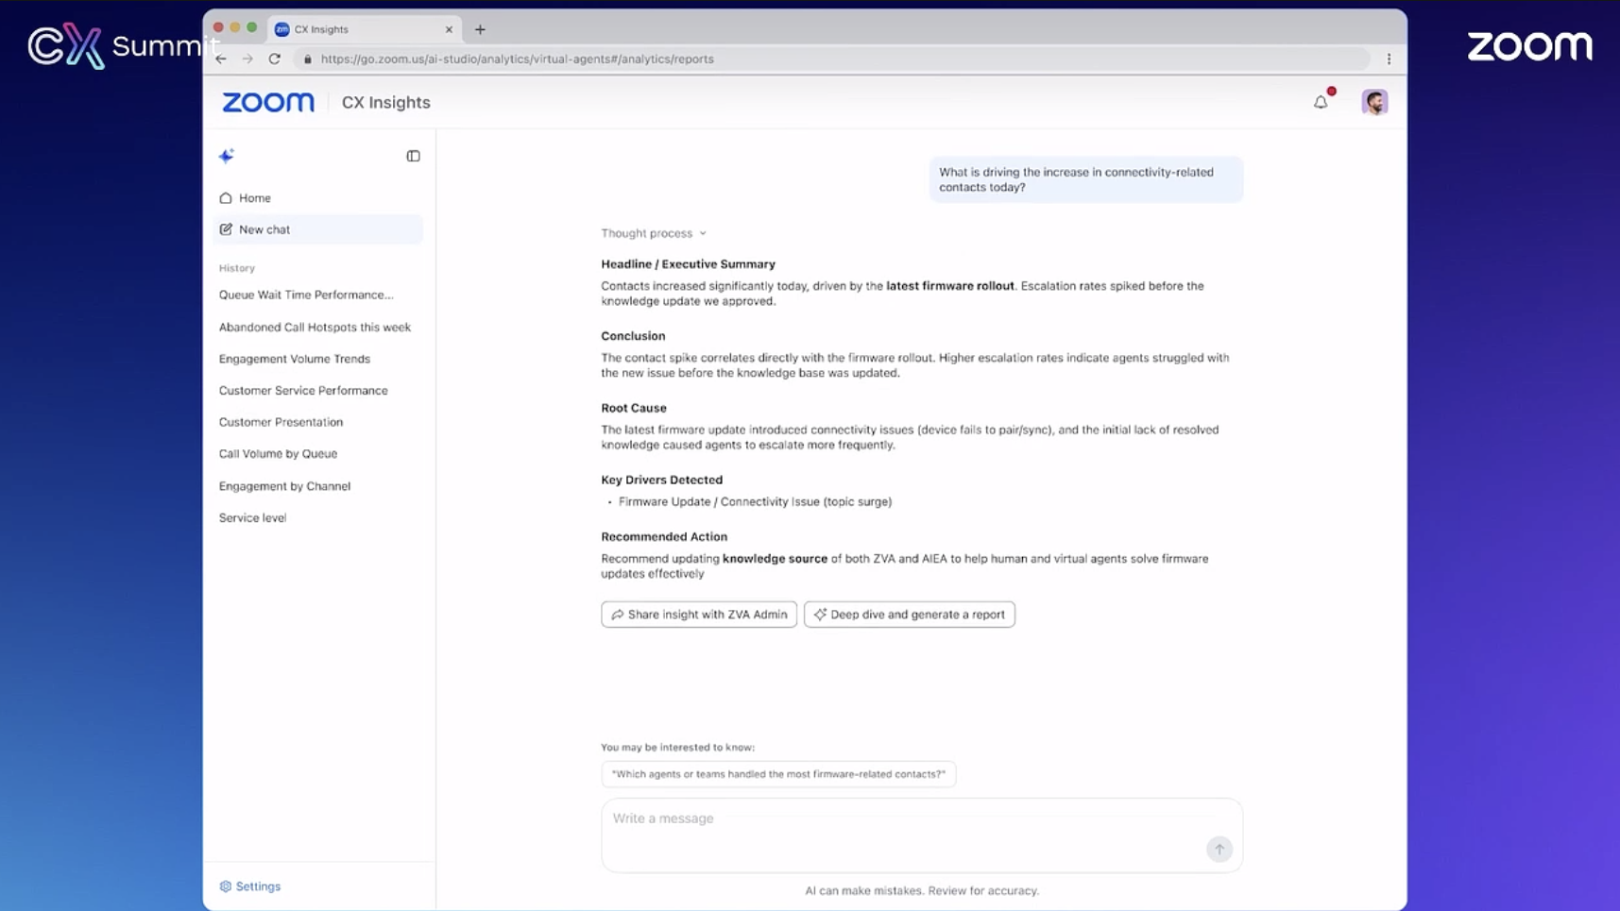The image size is (1620, 911).
Task: Open Engagement Volume Trends history item
Action: click(295, 359)
